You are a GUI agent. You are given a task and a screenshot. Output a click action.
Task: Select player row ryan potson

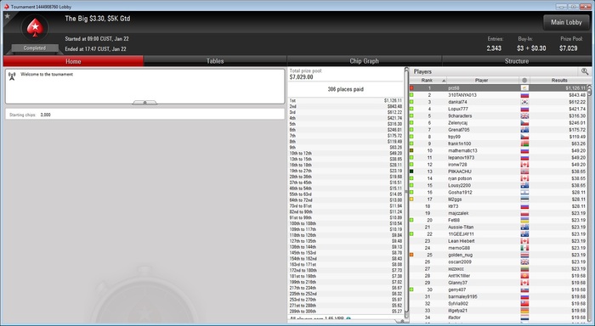point(498,178)
